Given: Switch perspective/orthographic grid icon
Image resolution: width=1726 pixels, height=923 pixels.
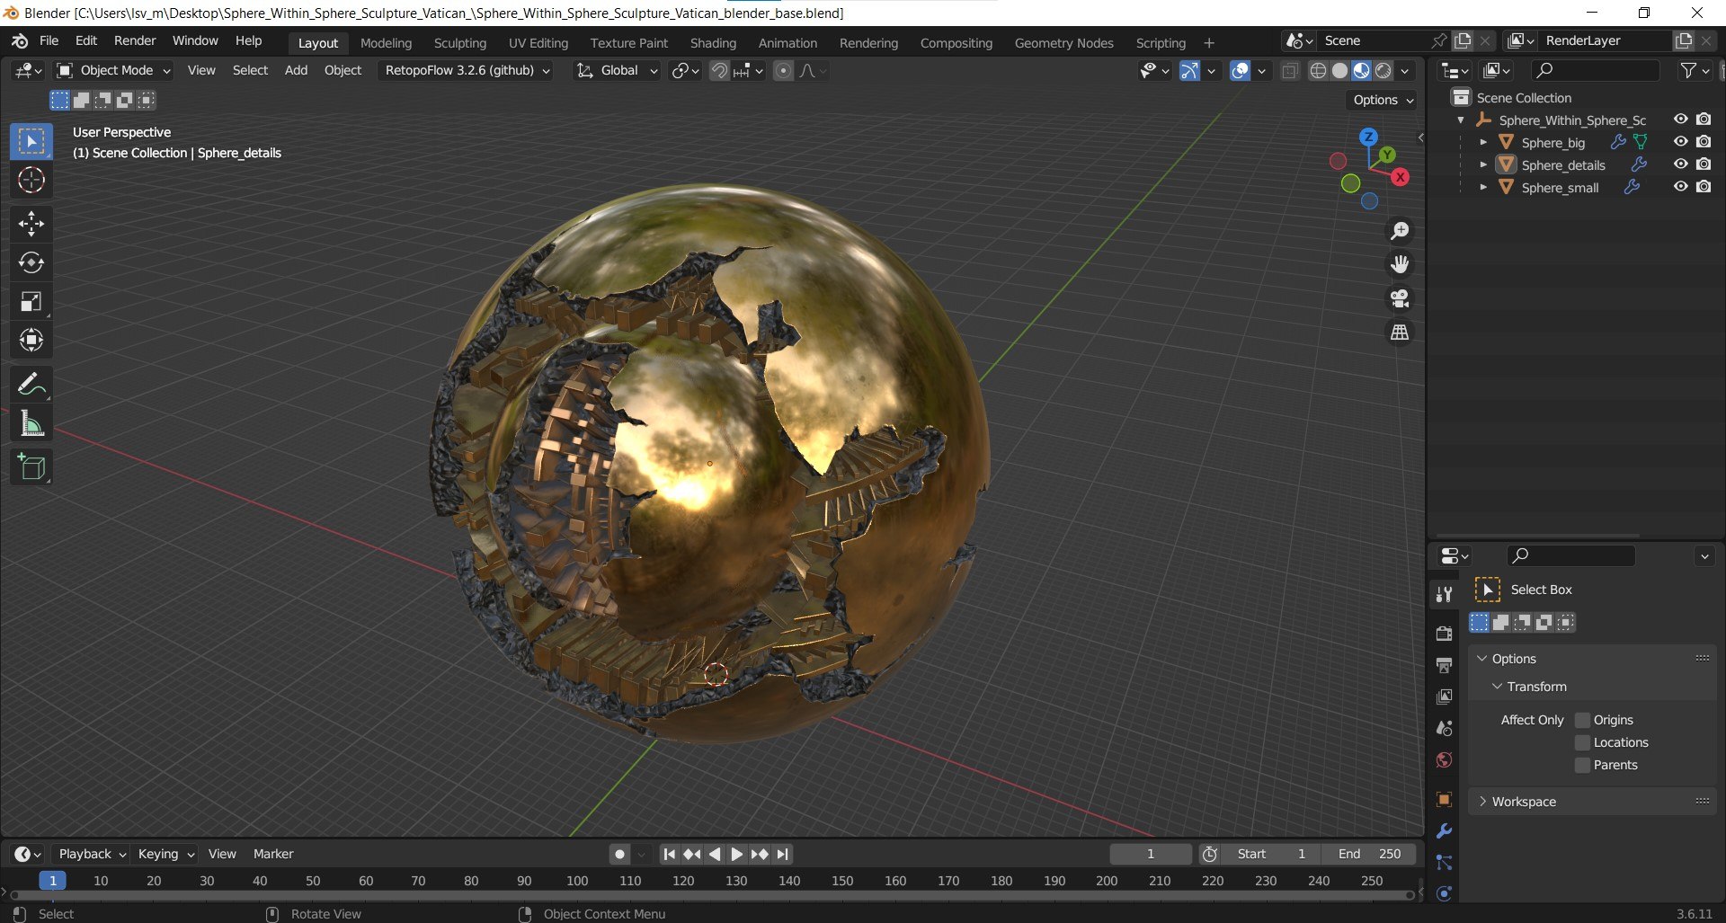Looking at the screenshot, I should click(1400, 333).
